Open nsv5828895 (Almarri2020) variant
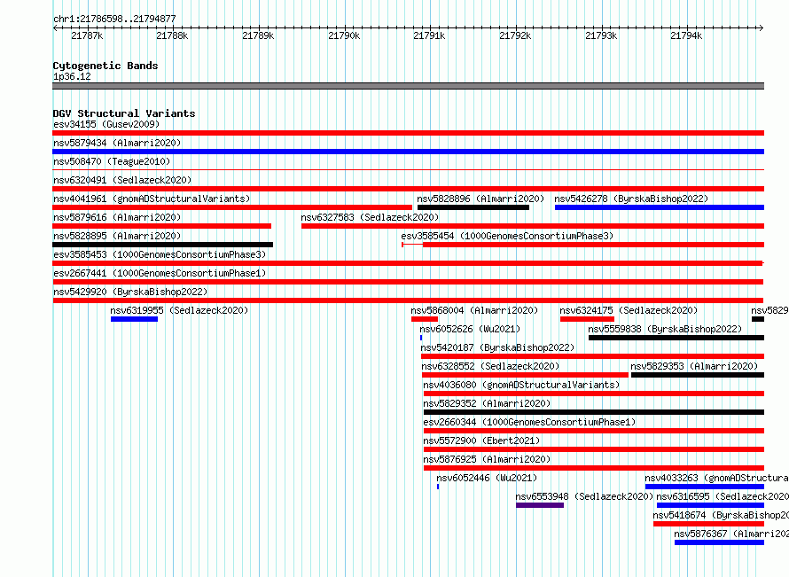 [117, 236]
